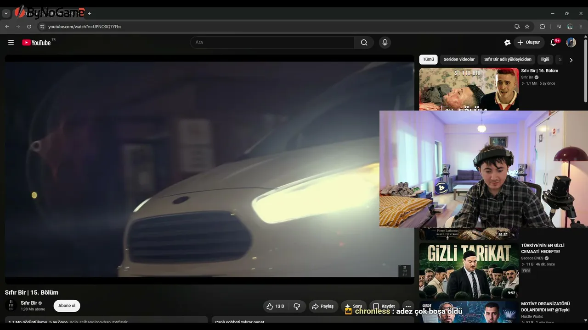Go forward in browser history
The height and width of the screenshot is (330, 588).
(18, 27)
